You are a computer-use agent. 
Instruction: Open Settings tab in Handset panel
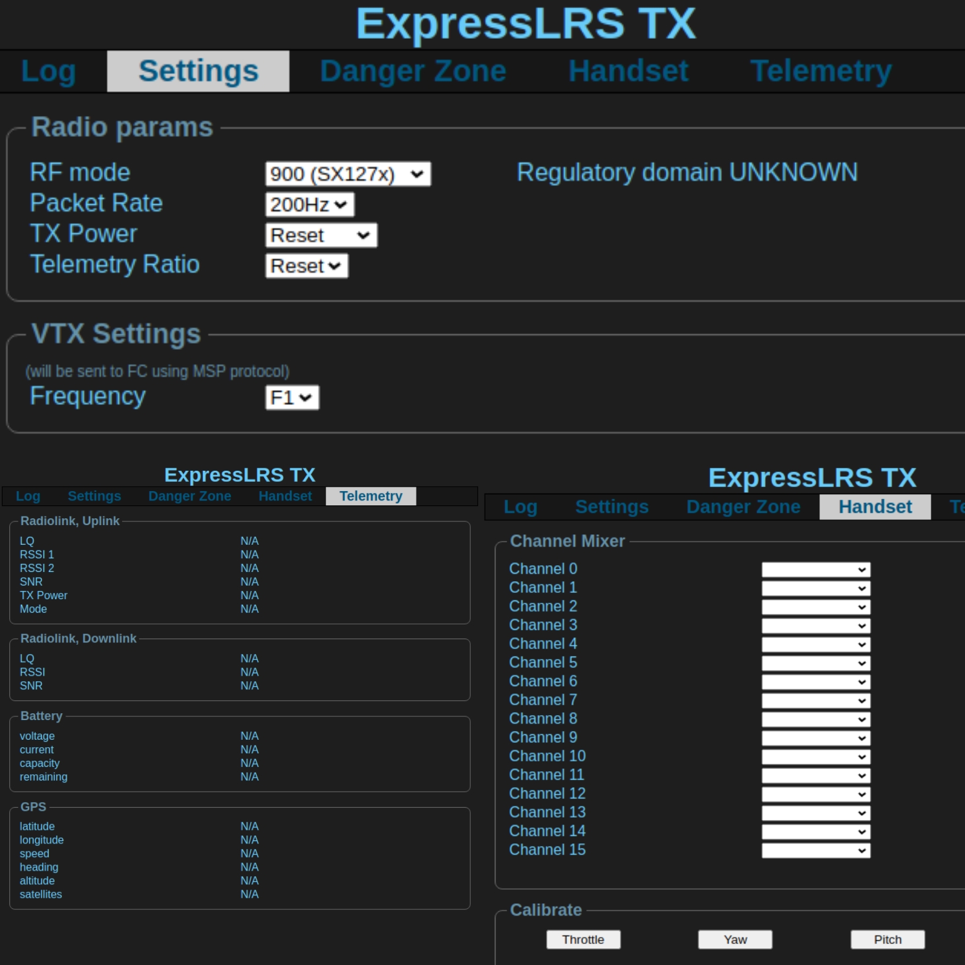coord(611,507)
